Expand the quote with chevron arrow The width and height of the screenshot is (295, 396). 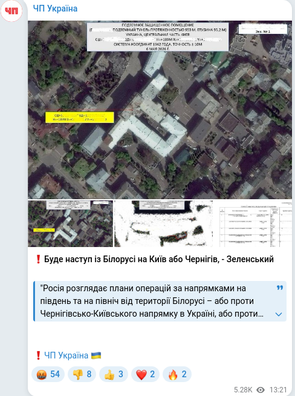pos(279,314)
